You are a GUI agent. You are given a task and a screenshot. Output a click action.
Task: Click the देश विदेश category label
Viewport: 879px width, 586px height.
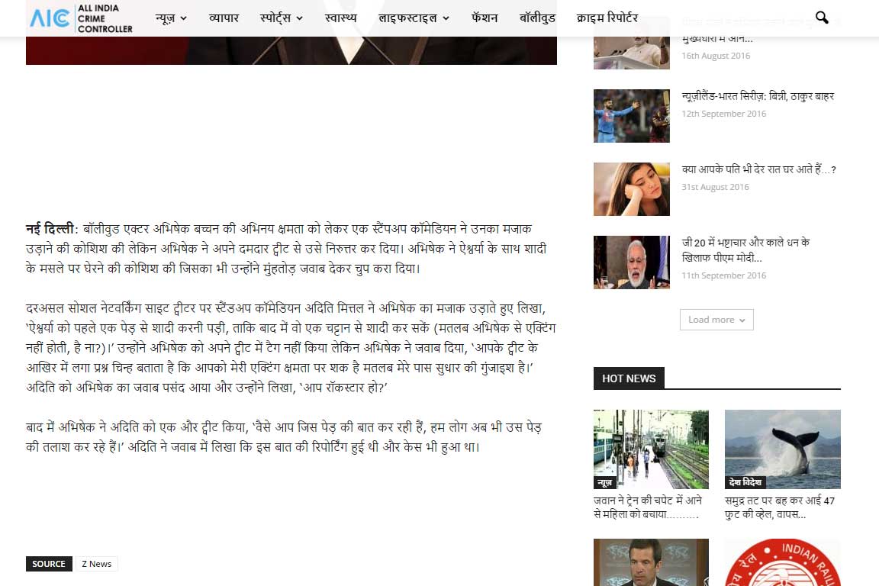pos(745,482)
